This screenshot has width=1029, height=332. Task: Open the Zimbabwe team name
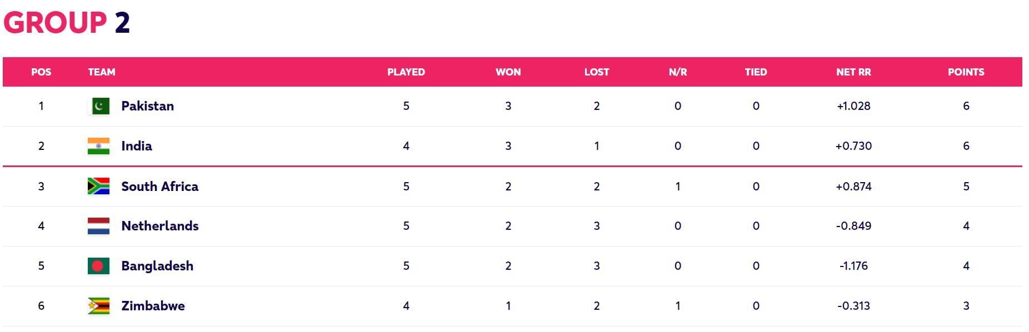[153, 306]
